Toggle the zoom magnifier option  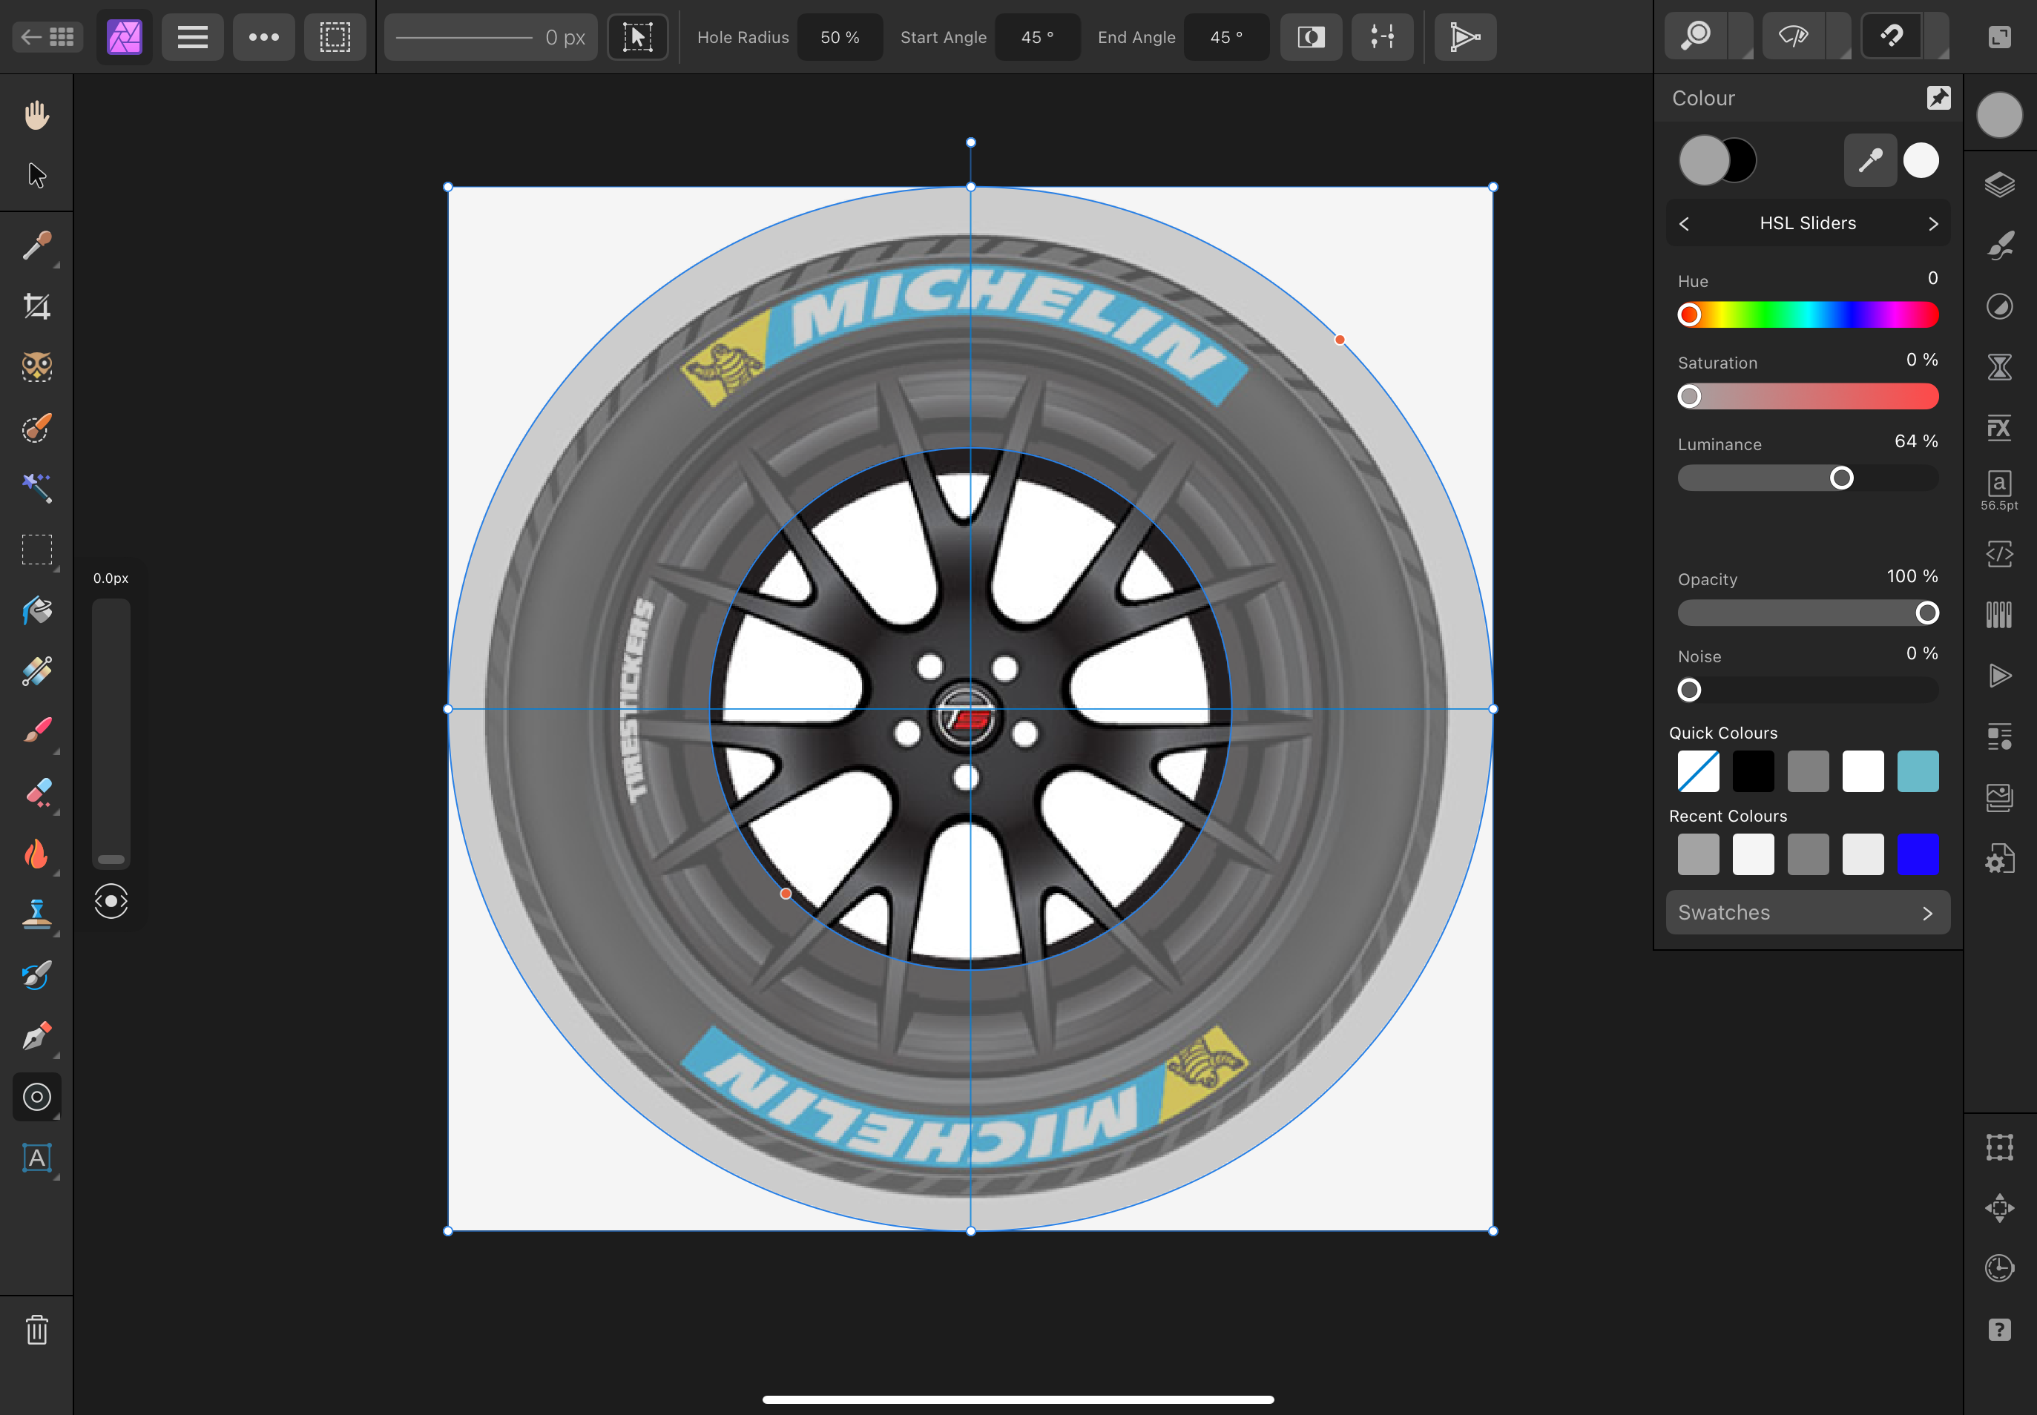(1697, 36)
